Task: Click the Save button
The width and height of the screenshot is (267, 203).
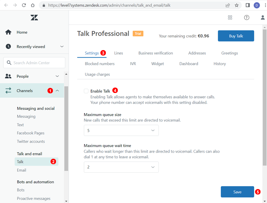Action: click(237, 192)
